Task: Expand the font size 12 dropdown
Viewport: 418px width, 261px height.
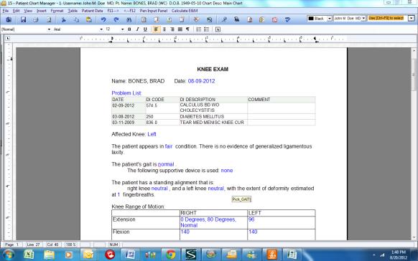Action: 122,29
